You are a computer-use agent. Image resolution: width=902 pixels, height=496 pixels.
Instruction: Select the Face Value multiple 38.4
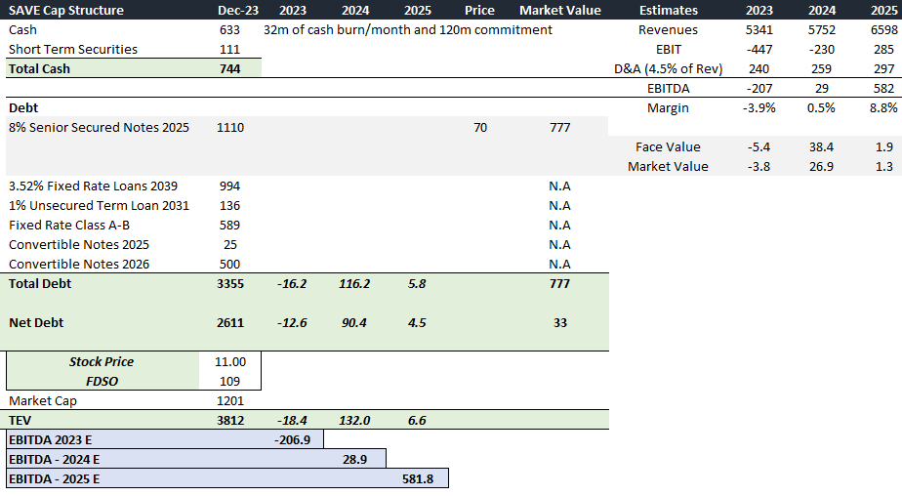pyautogui.click(x=821, y=147)
